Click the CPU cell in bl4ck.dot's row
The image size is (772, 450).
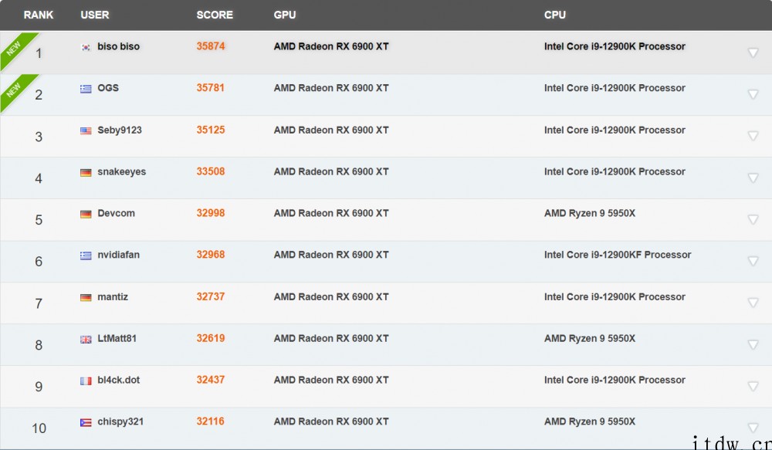(615, 380)
